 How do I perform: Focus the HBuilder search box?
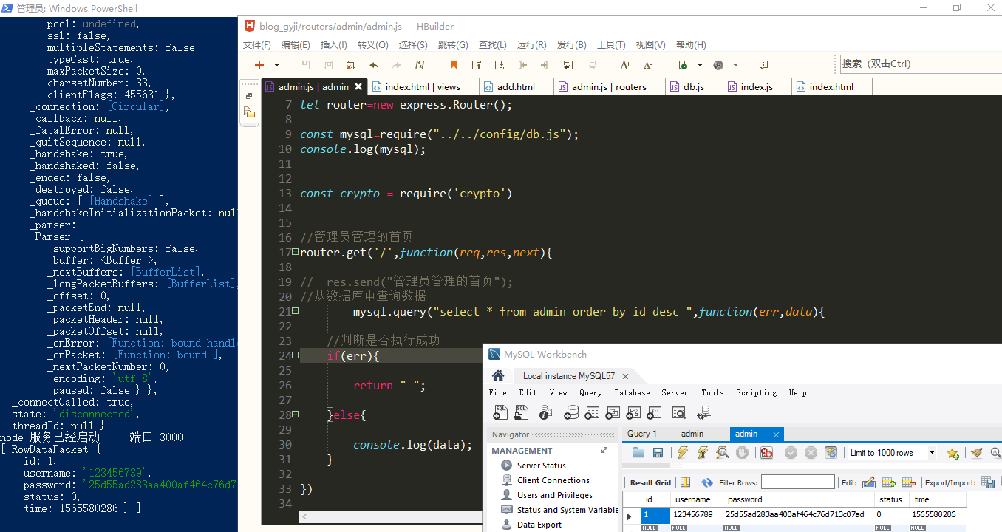(920, 64)
